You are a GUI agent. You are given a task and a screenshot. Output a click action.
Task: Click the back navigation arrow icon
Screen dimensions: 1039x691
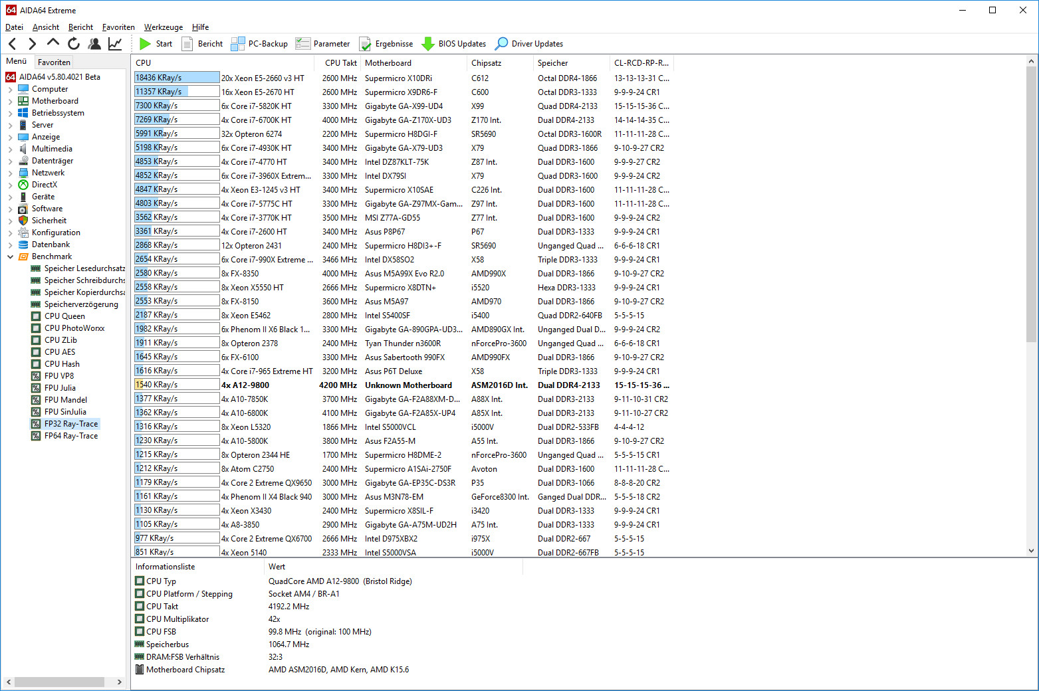(x=12, y=44)
